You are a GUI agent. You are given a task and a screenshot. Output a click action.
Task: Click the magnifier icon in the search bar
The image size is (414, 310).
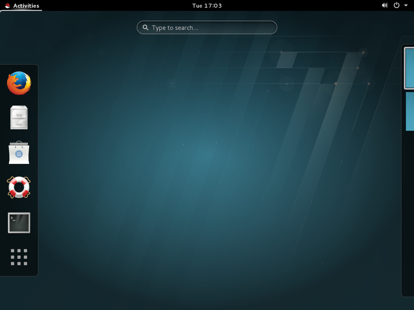(146, 27)
